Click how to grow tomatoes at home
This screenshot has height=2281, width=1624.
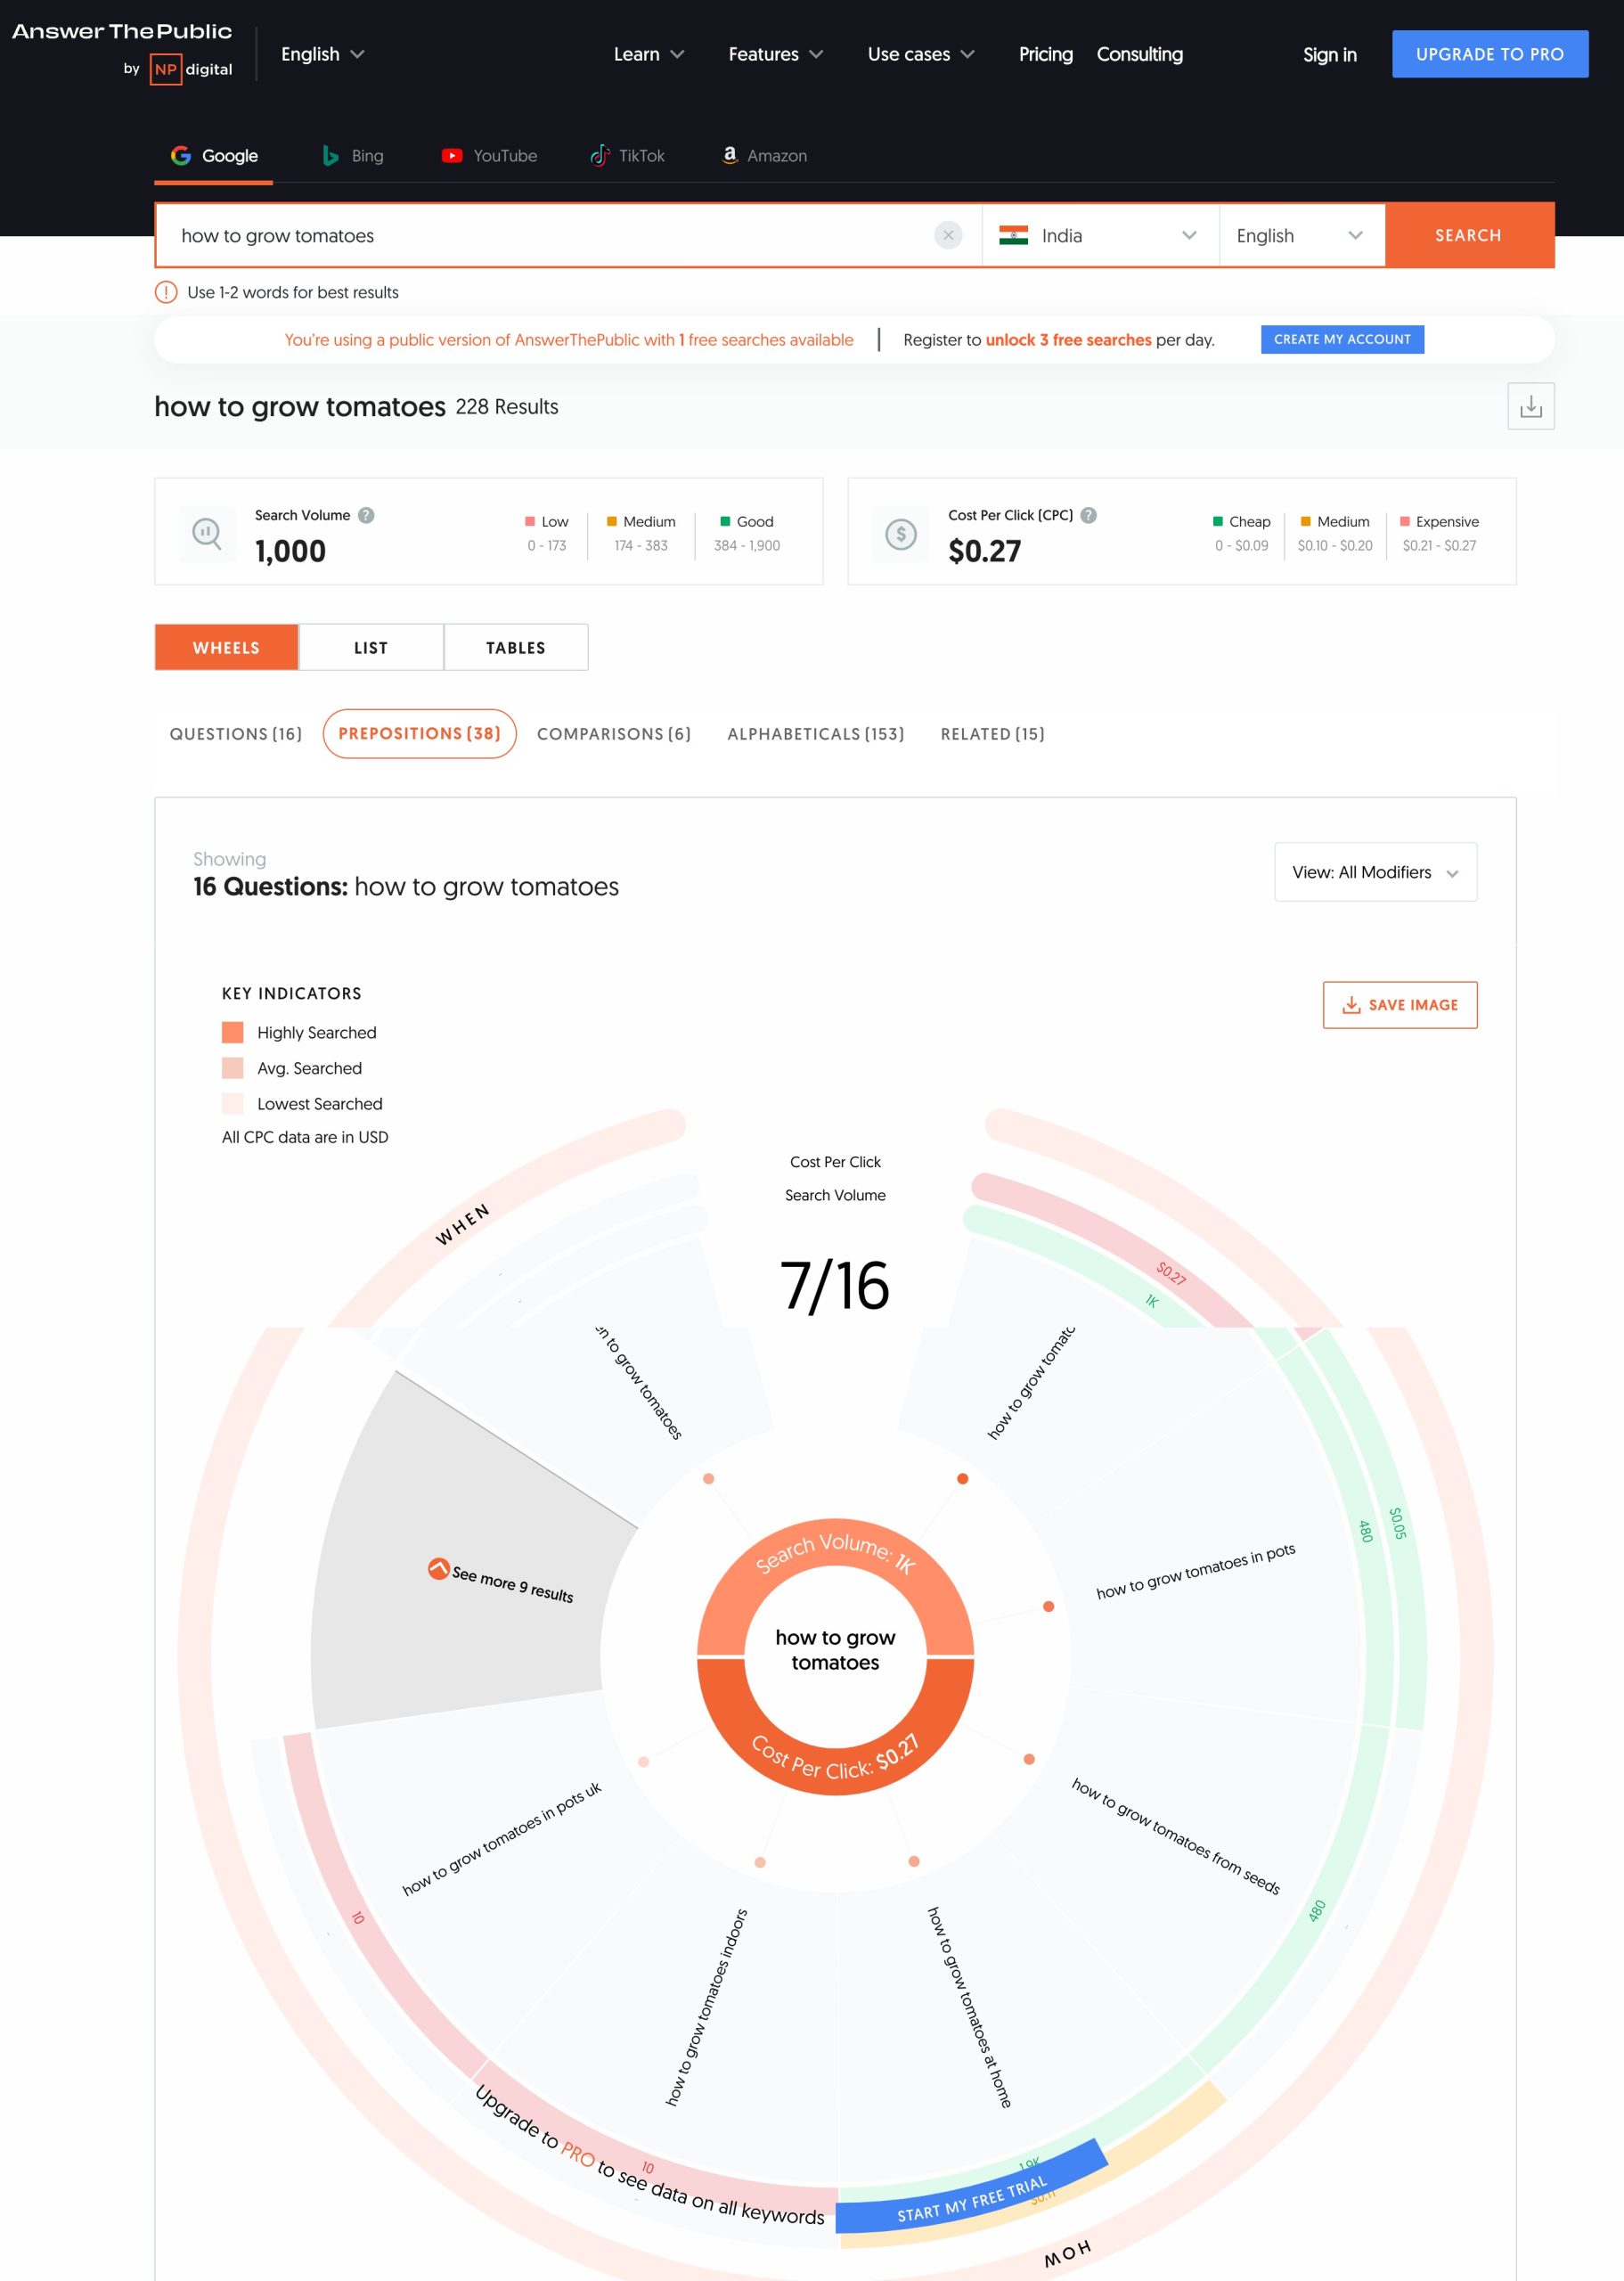[968, 2007]
